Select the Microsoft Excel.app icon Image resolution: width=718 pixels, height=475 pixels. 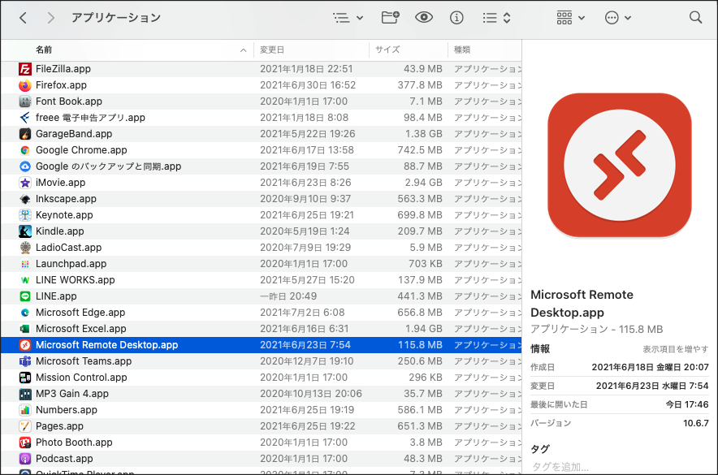tap(25, 329)
